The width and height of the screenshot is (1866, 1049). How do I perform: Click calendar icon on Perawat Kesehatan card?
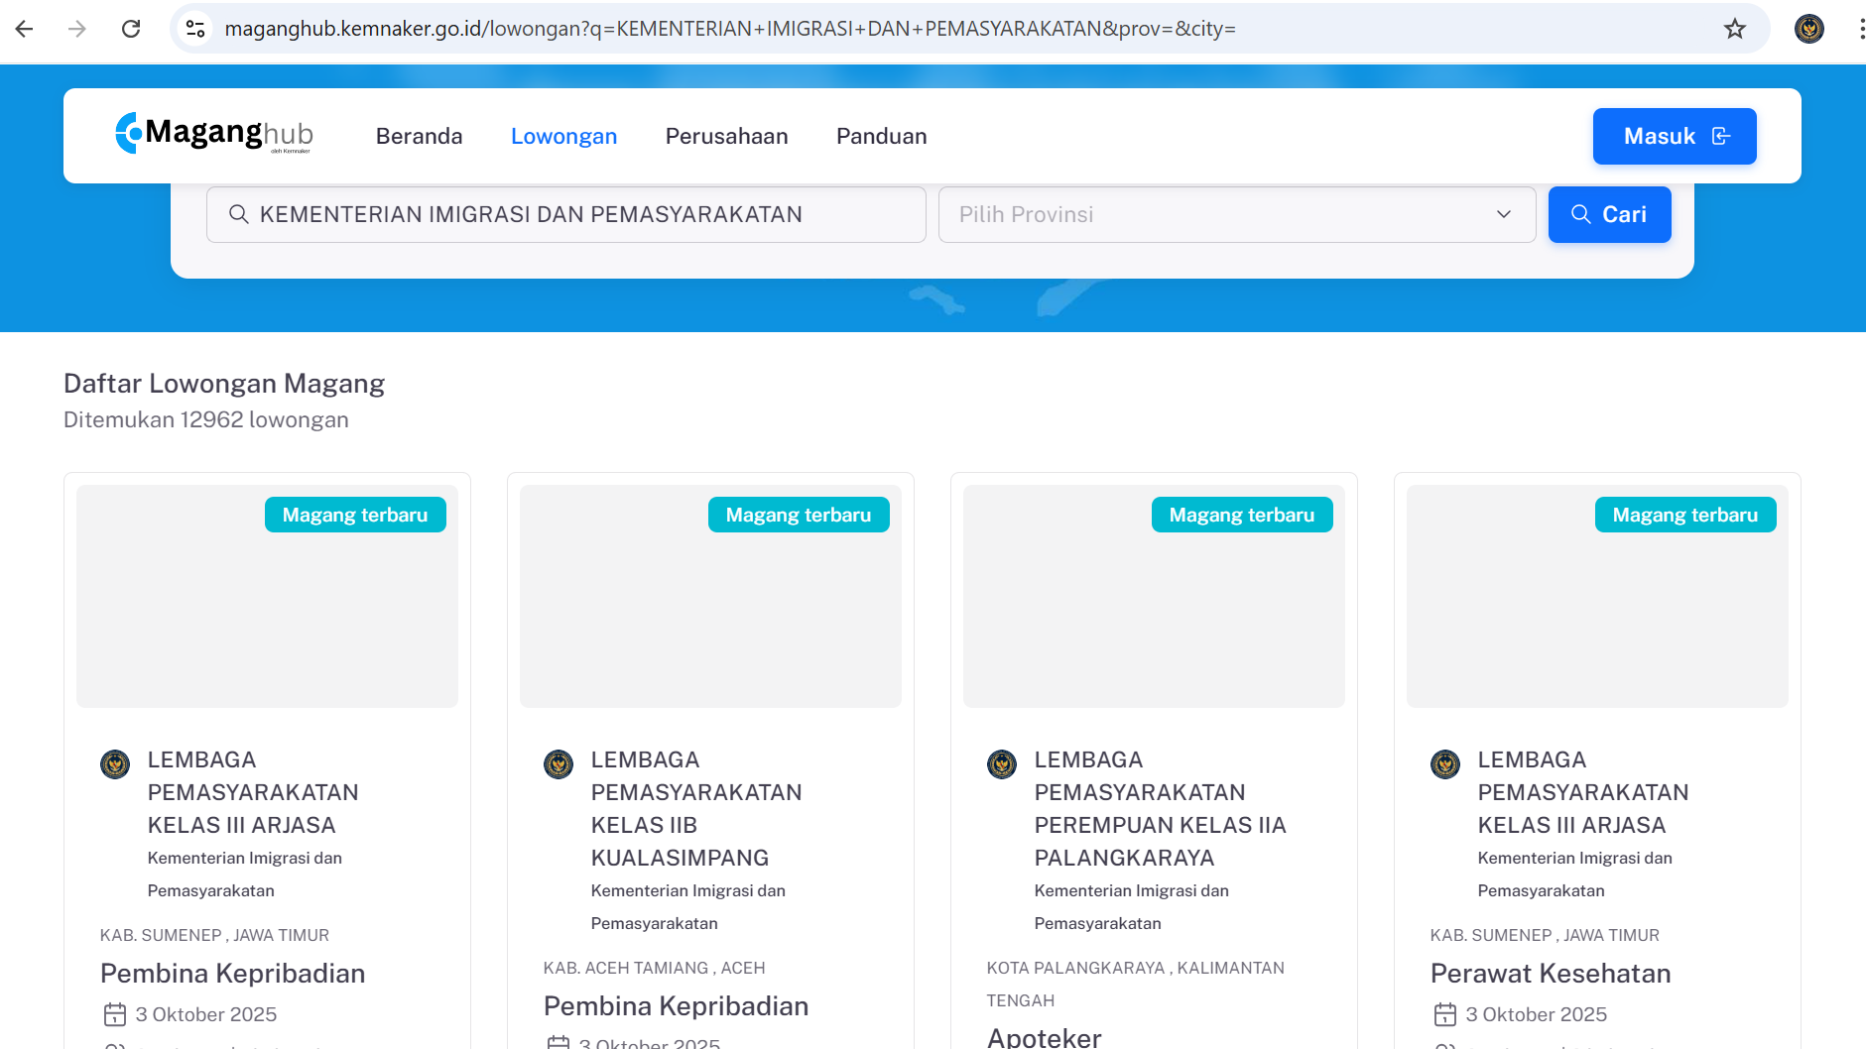click(x=1444, y=1014)
